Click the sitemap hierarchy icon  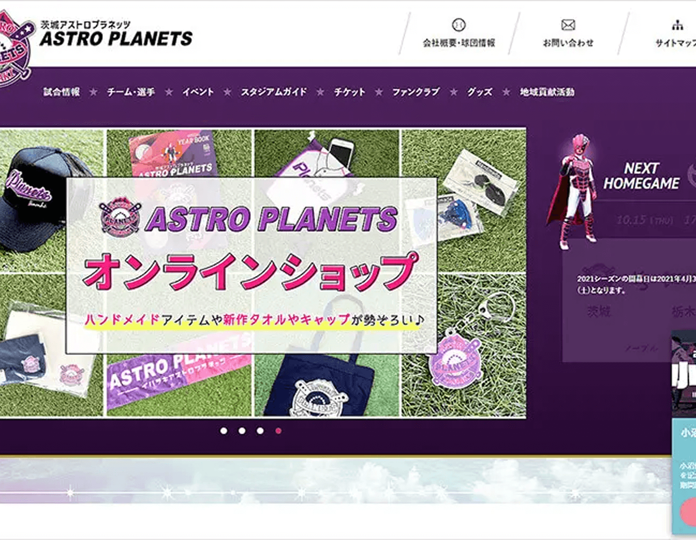point(678,25)
